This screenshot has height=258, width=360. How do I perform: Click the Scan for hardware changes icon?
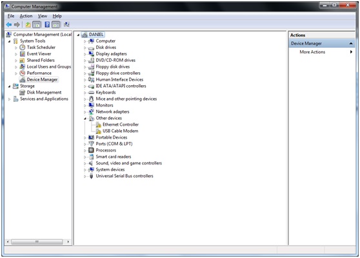pyautogui.click(x=66, y=25)
